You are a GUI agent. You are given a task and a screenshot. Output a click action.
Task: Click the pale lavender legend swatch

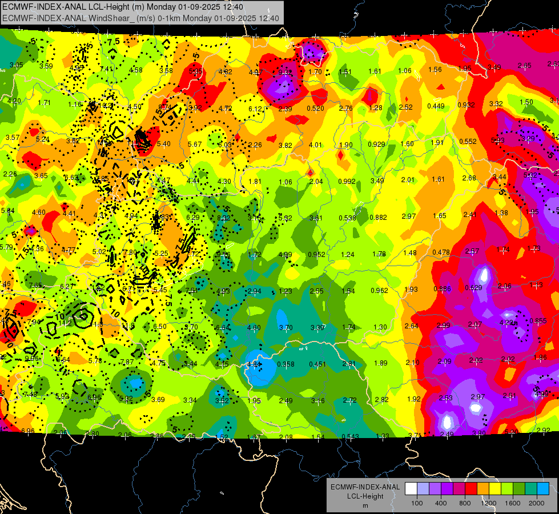[423, 489]
